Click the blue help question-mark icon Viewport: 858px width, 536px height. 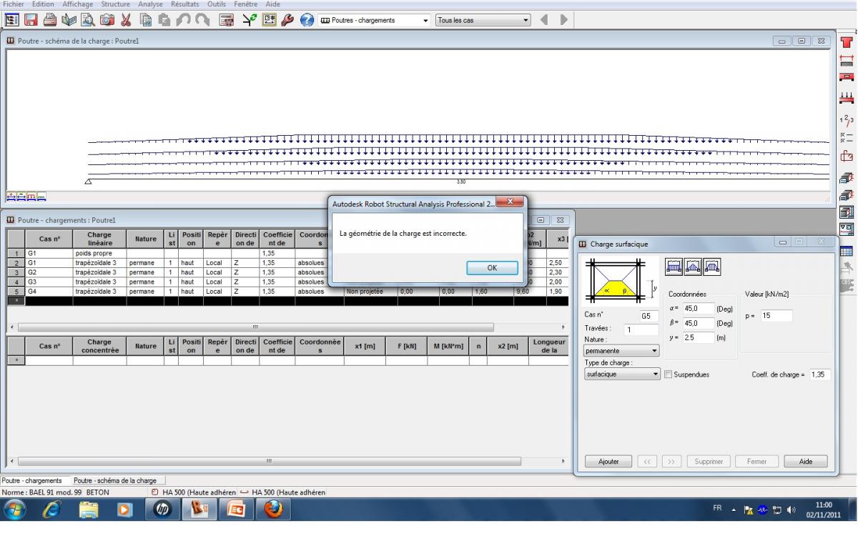point(307,21)
